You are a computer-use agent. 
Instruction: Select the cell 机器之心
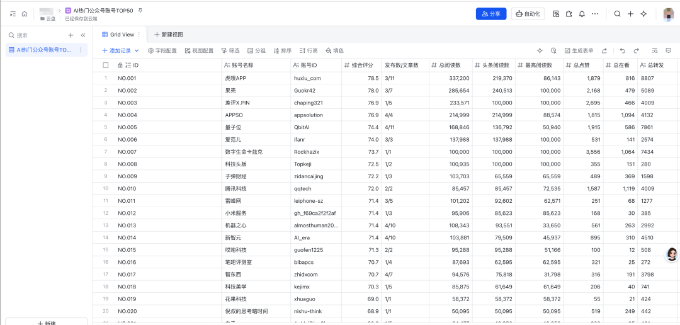coord(257,225)
